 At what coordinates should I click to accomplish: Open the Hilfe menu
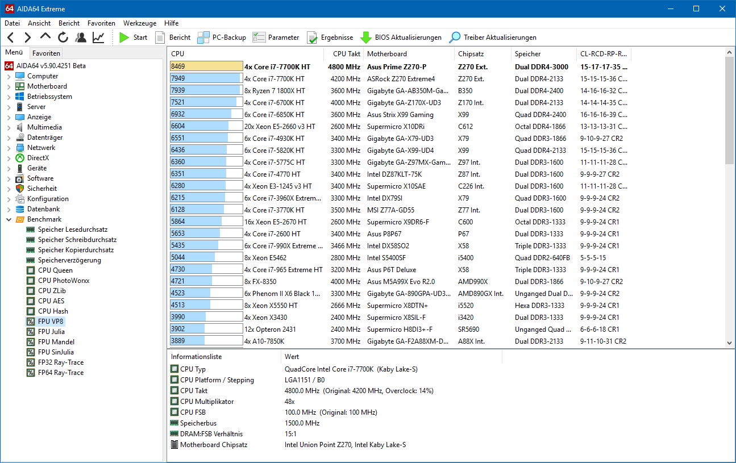coord(171,23)
